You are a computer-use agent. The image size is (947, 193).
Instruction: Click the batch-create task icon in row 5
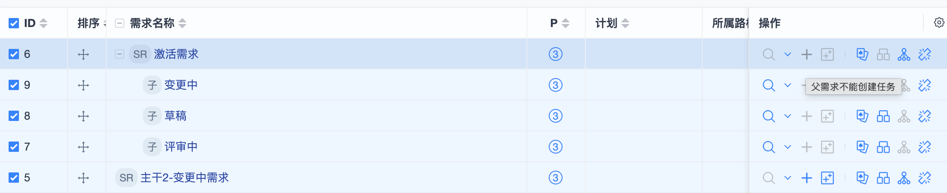tap(827, 178)
